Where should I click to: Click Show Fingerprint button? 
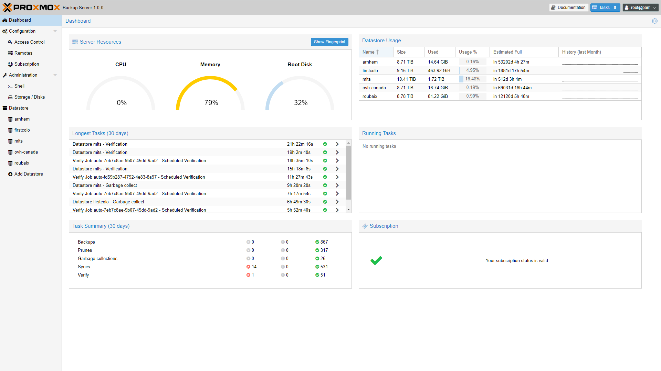pos(329,42)
